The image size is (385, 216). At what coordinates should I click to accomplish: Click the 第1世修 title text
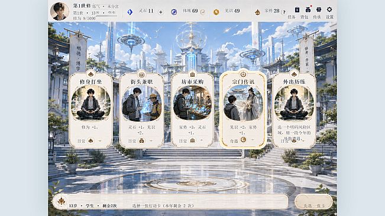coord(82,6)
